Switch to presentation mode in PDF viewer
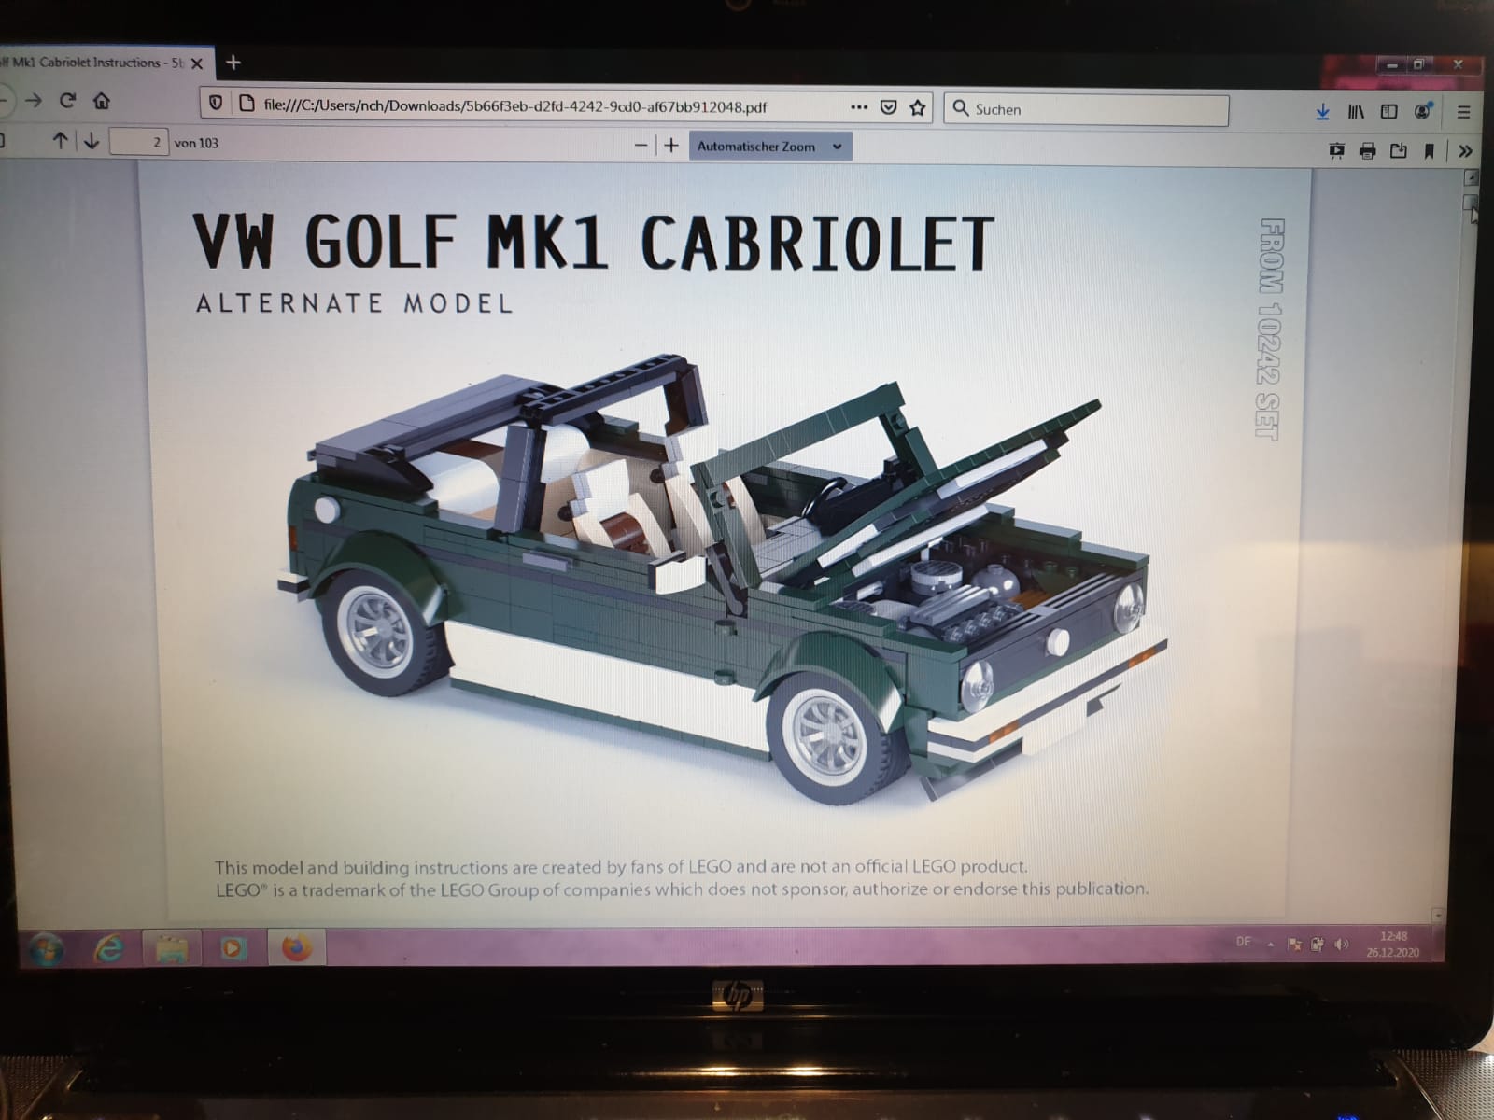 pyautogui.click(x=1336, y=150)
